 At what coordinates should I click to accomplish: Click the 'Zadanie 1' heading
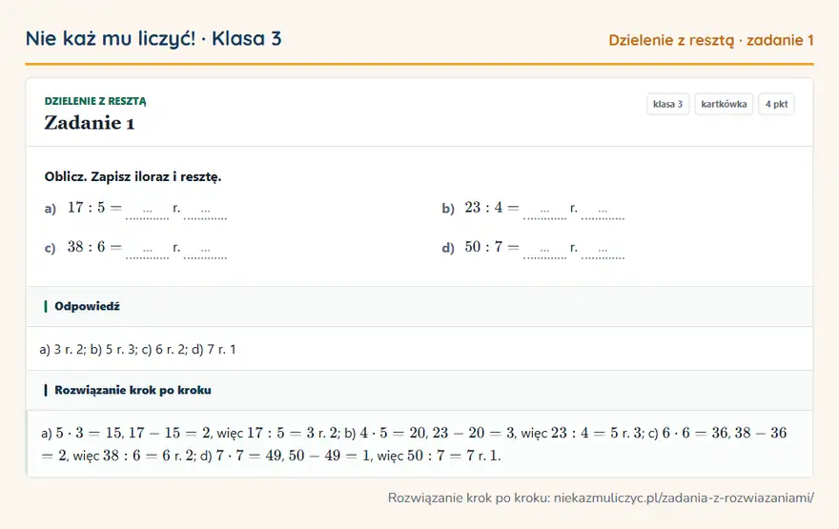pos(90,123)
